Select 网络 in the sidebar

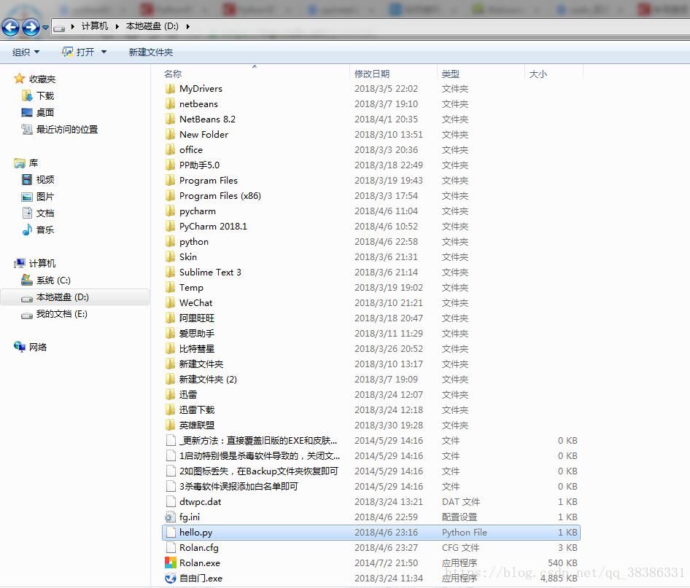click(x=36, y=347)
